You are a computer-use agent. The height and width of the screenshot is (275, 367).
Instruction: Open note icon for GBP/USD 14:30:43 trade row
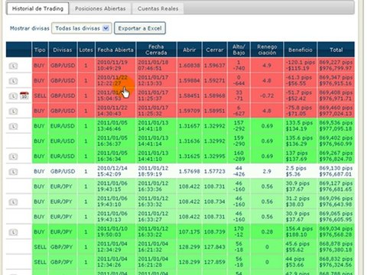(x=13, y=112)
